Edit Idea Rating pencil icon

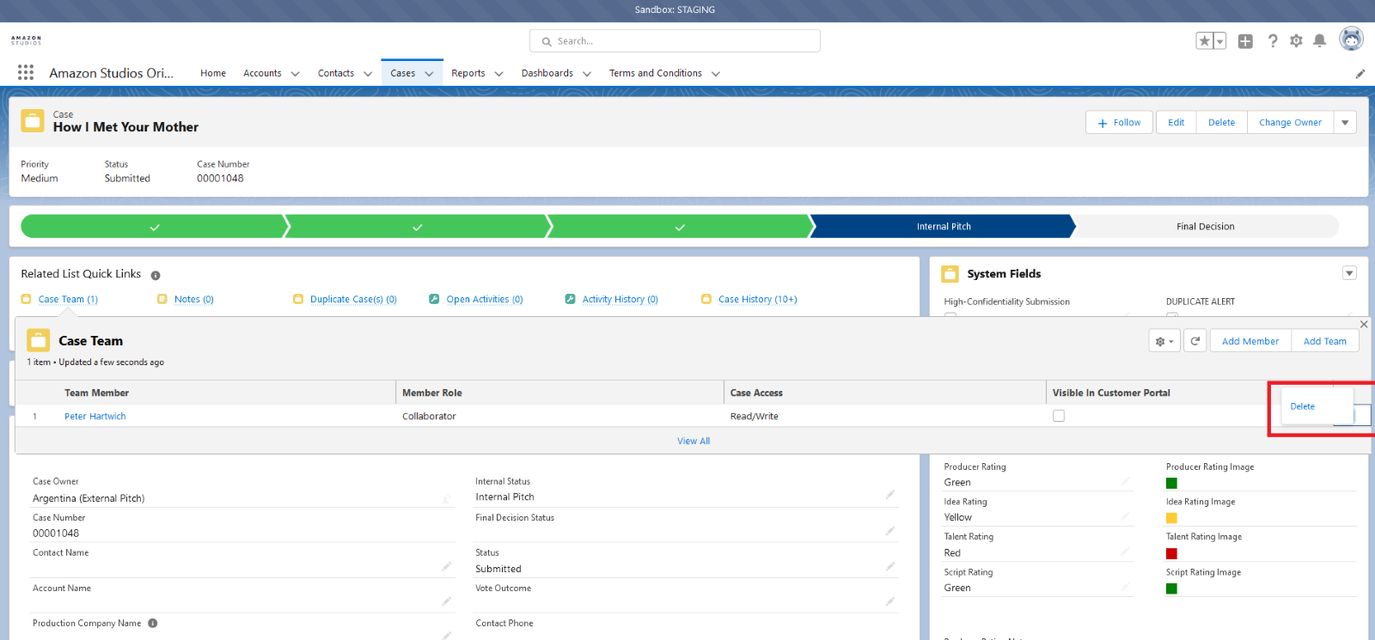[x=1125, y=516]
